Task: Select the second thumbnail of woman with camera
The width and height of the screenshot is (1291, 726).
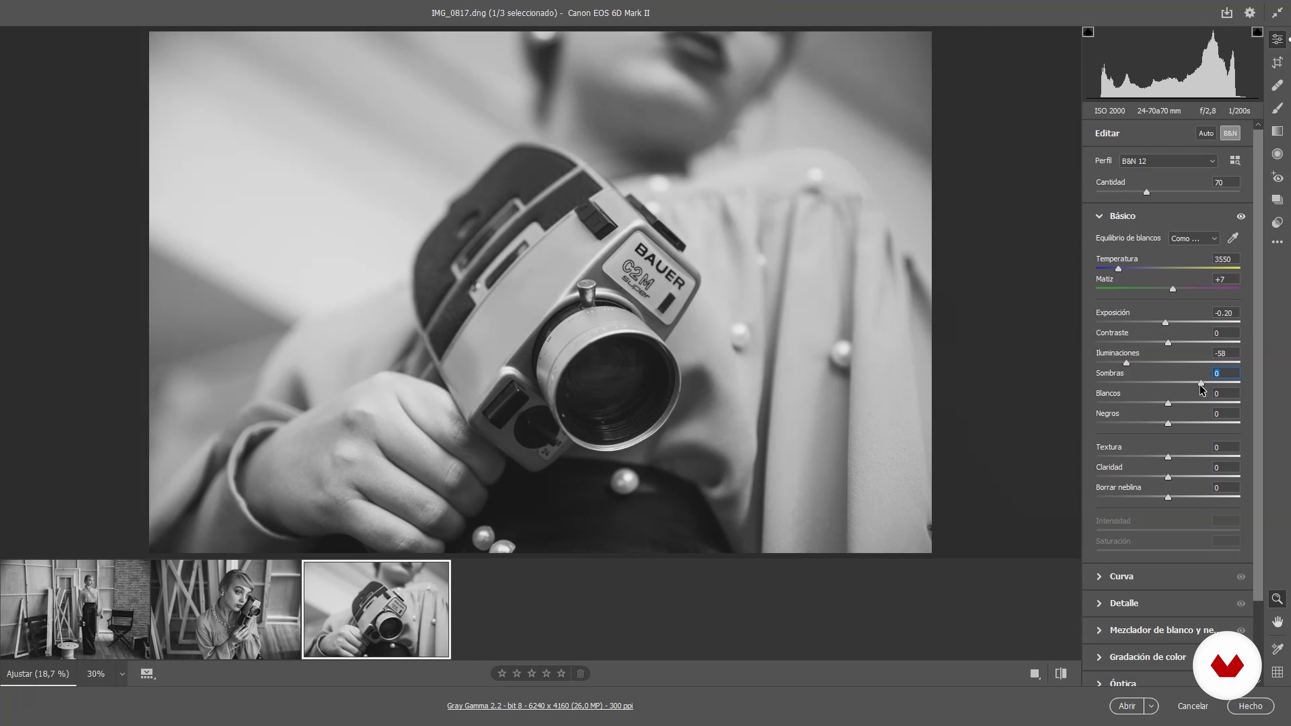Action: [226, 609]
